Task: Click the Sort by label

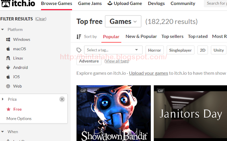Action: pyautogui.click(x=90, y=37)
